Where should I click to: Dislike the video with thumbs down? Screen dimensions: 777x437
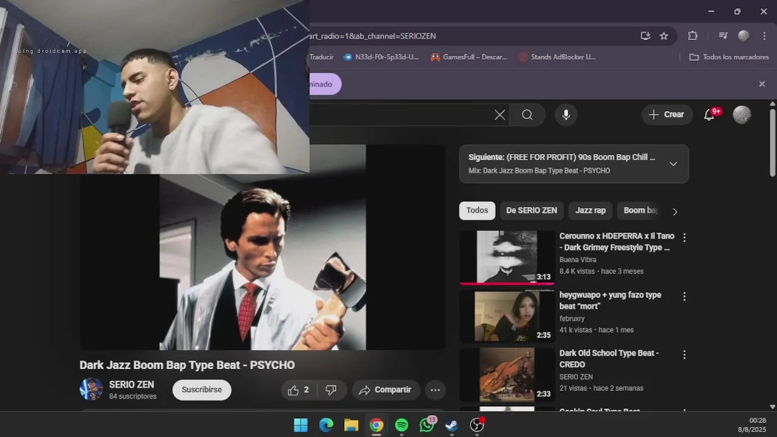[331, 390]
